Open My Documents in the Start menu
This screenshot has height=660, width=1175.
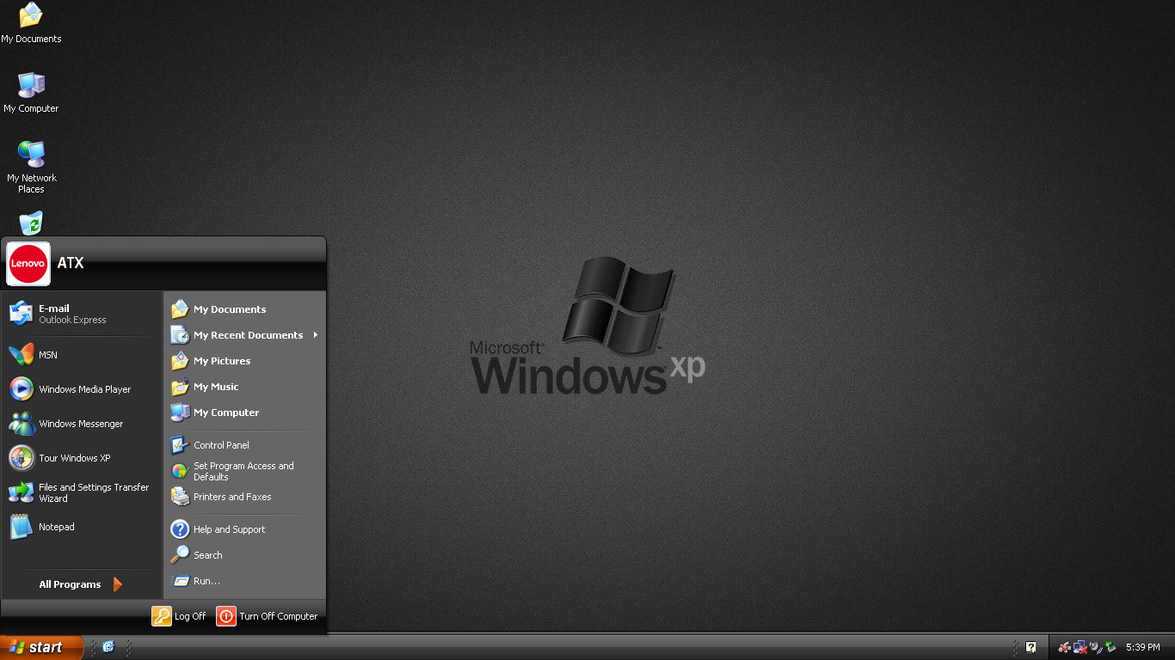(244, 309)
